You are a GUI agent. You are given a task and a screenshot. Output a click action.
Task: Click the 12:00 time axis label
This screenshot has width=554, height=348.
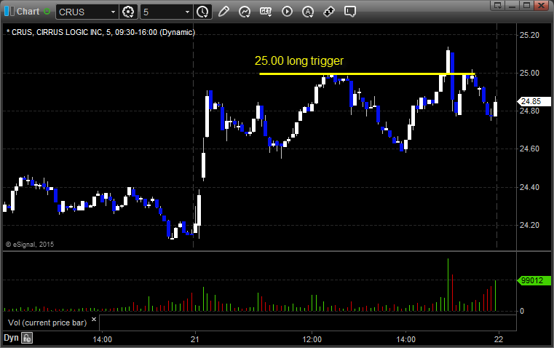click(x=312, y=339)
